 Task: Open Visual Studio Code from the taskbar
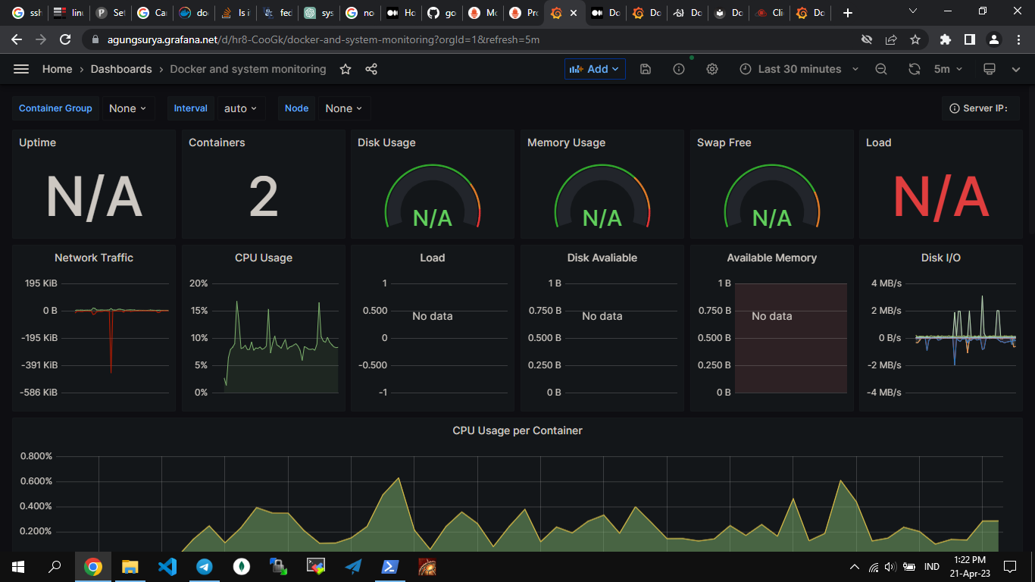click(167, 566)
